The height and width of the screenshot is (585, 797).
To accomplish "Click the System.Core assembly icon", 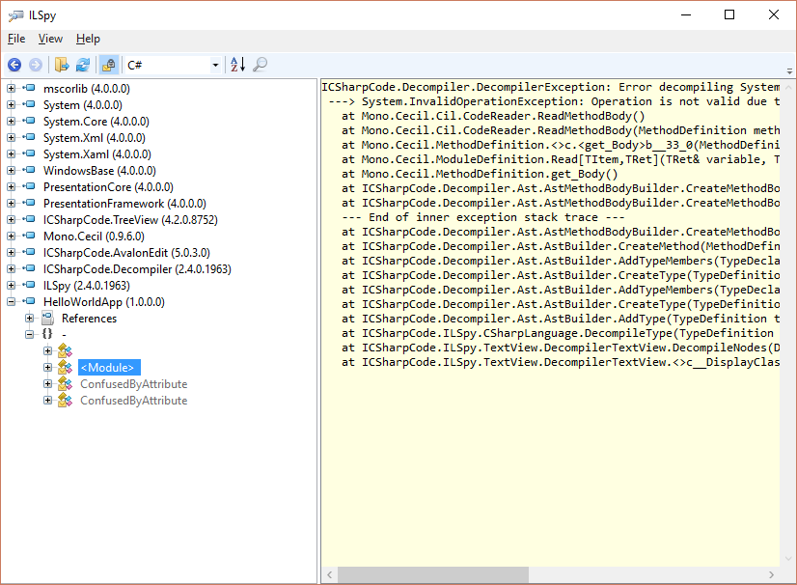I will click(29, 121).
